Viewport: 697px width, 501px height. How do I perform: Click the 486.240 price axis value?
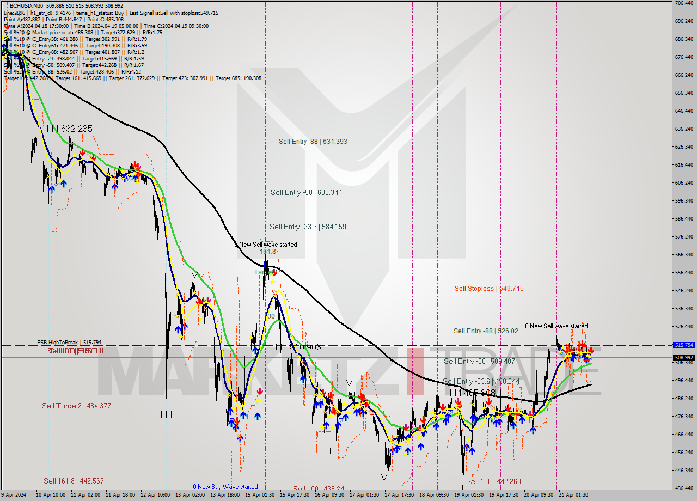[x=684, y=399]
